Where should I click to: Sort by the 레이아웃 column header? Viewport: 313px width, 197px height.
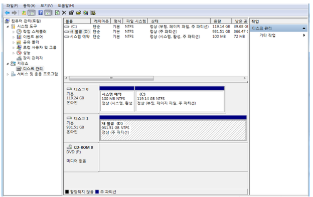pyautogui.click(x=101, y=21)
